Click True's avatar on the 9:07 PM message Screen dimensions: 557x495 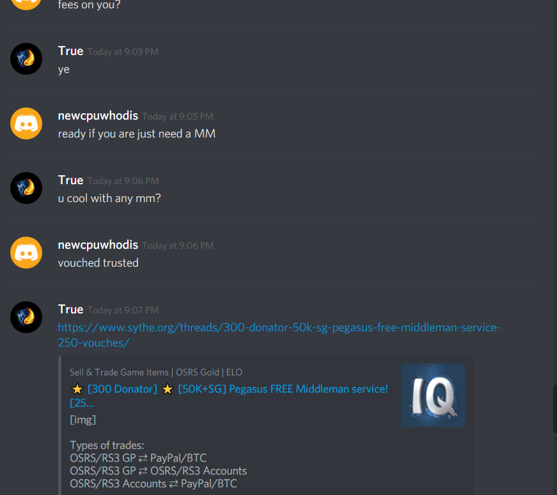click(x=26, y=317)
